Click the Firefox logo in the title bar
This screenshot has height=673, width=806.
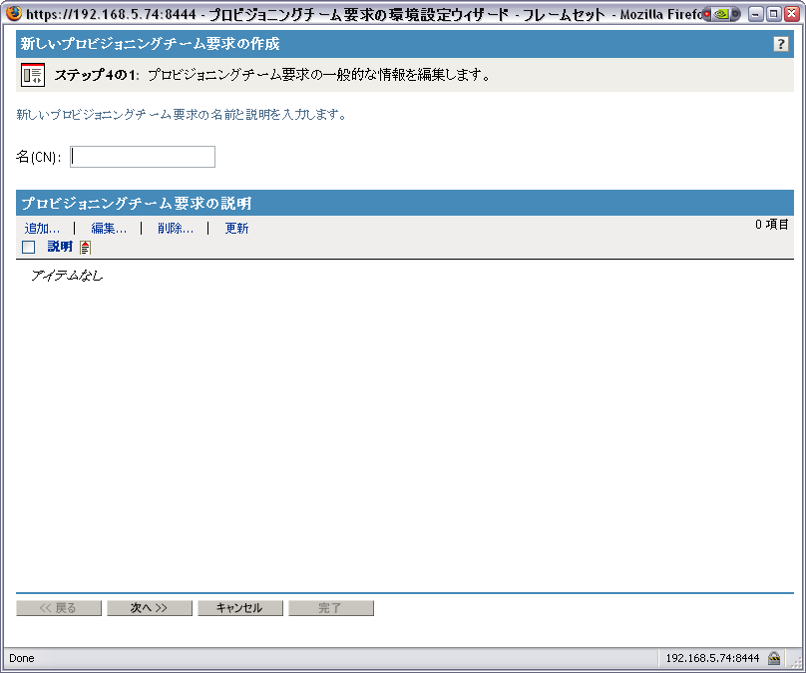pos(14,13)
